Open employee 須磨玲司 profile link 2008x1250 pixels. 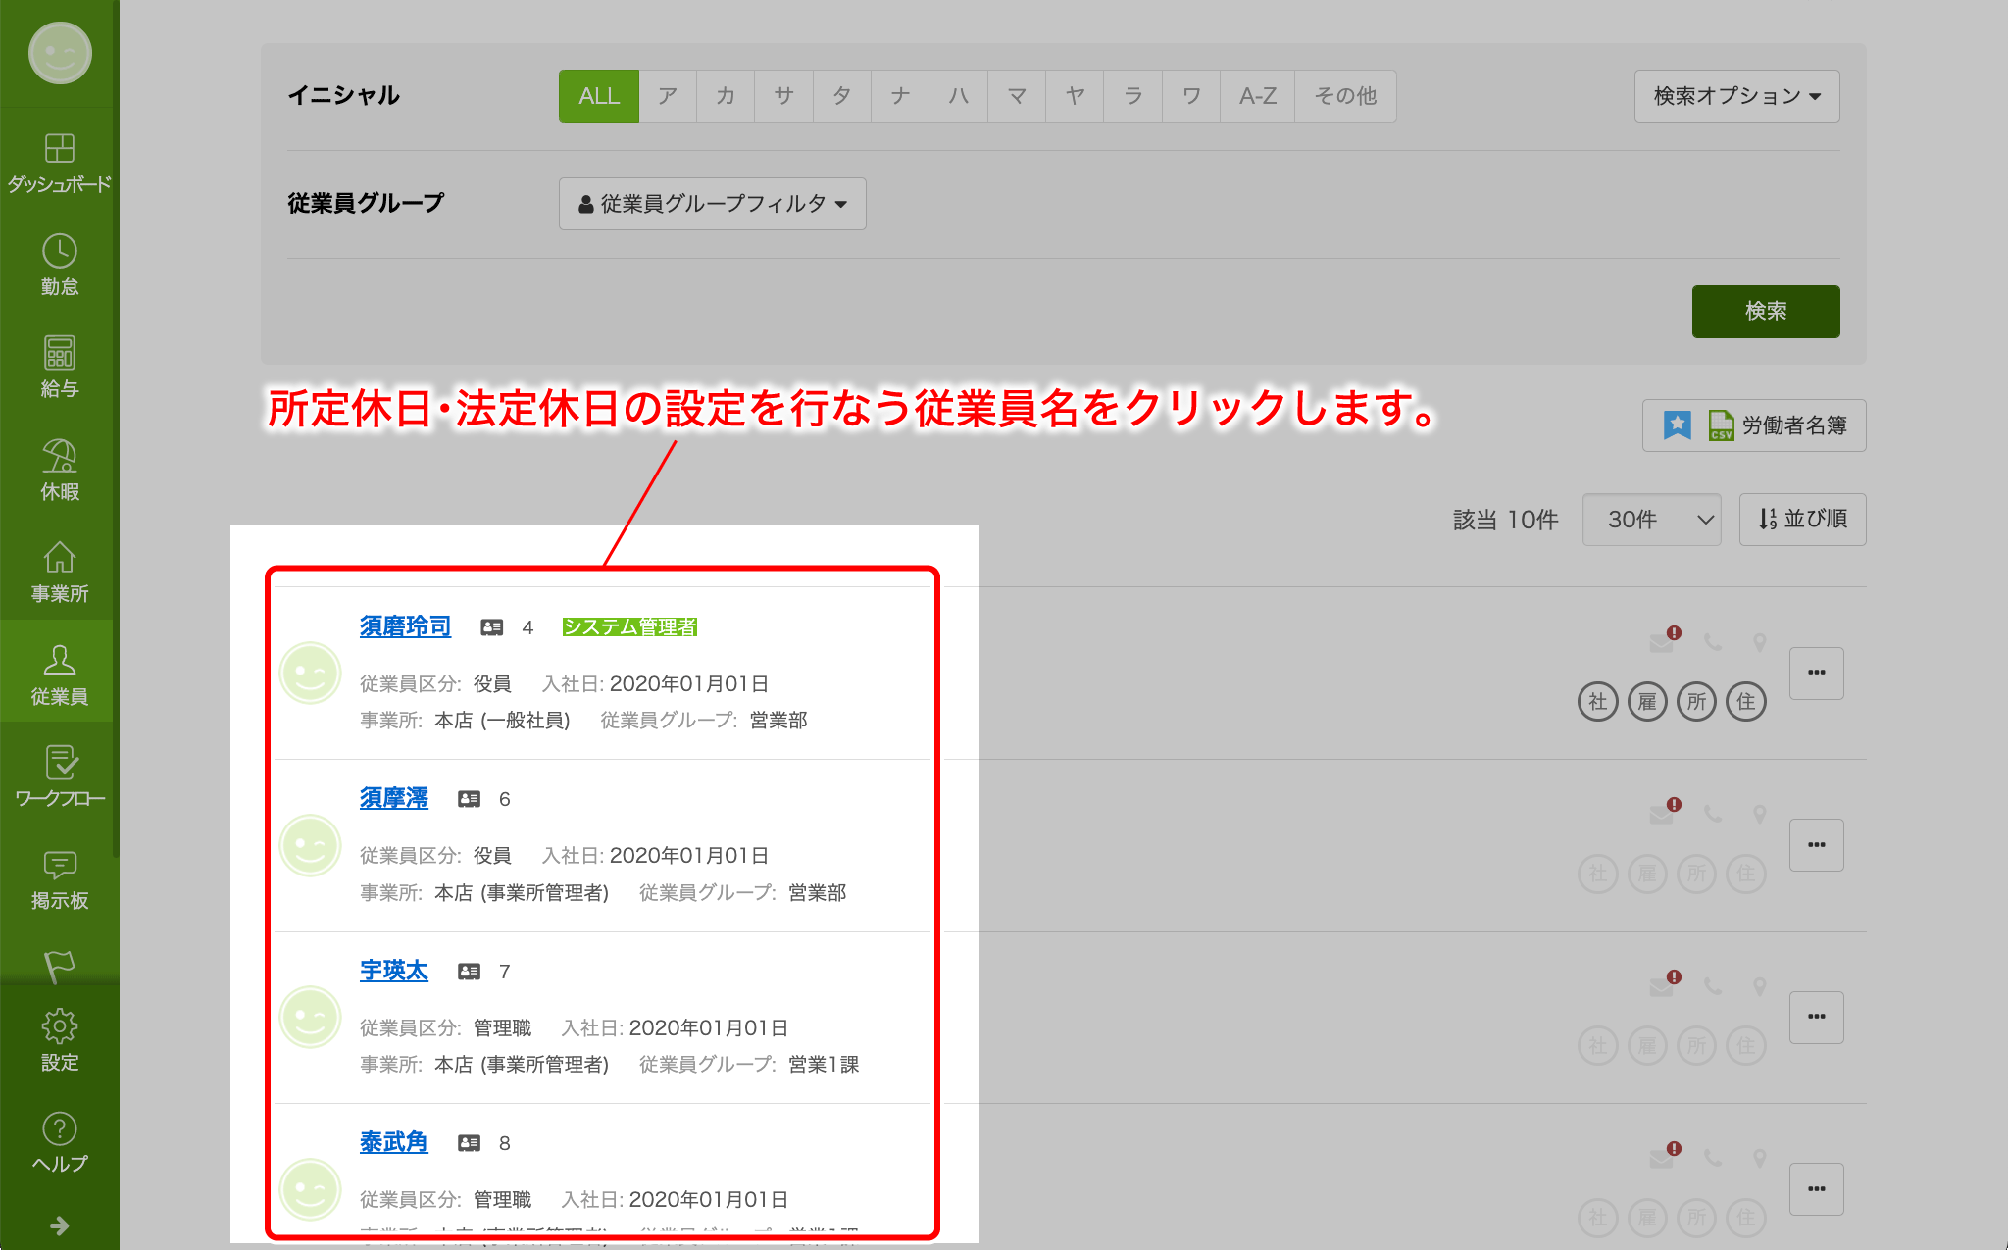click(405, 626)
